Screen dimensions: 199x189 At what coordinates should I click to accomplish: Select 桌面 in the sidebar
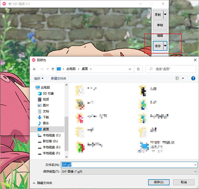(x=47, y=129)
